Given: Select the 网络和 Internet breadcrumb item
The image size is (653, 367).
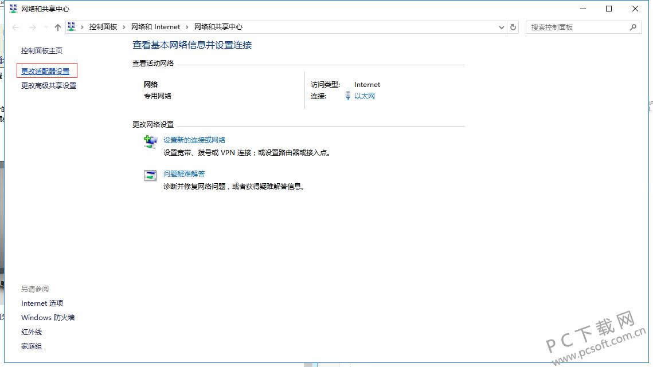Looking at the screenshot, I should coord(155,27).
